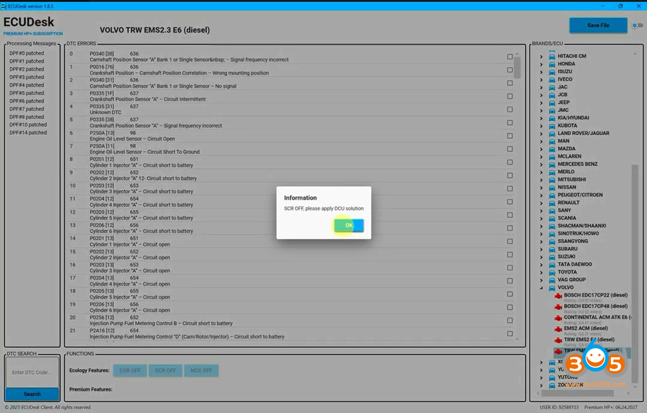Click the EMS2 ACM engine icon
Image resolution: width=647 pixels, height=413 pixels.
coord(558,328)
